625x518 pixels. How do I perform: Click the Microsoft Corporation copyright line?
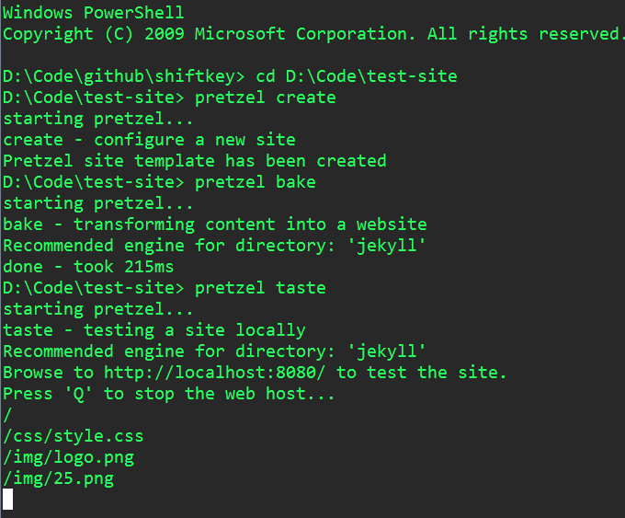coord(312,34)
